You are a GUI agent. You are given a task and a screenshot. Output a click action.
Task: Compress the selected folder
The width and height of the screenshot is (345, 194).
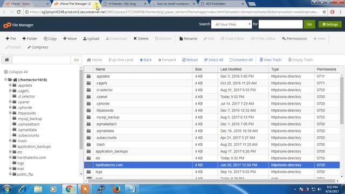[x=38, y=47]
